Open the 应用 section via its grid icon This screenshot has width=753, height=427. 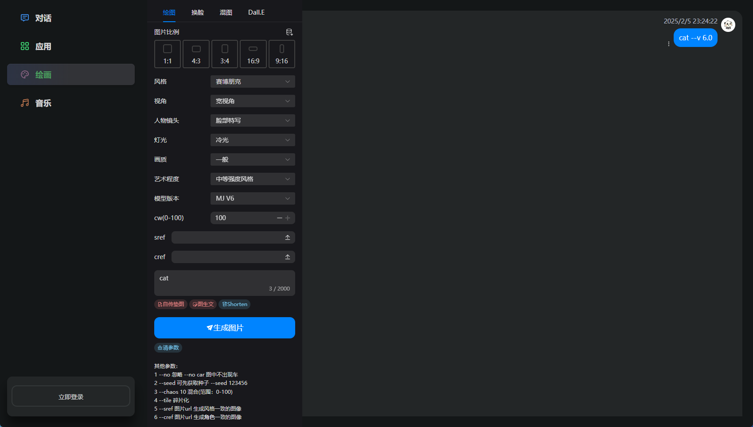pyautogui.click(x=24, y=46)
